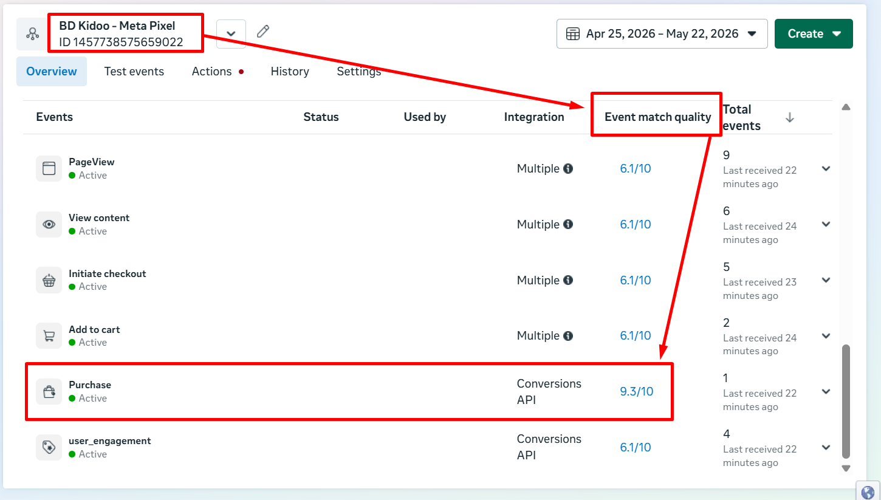Open the Actions tab
This screenshot has width=881, height=500.
(x=218, y=71)
